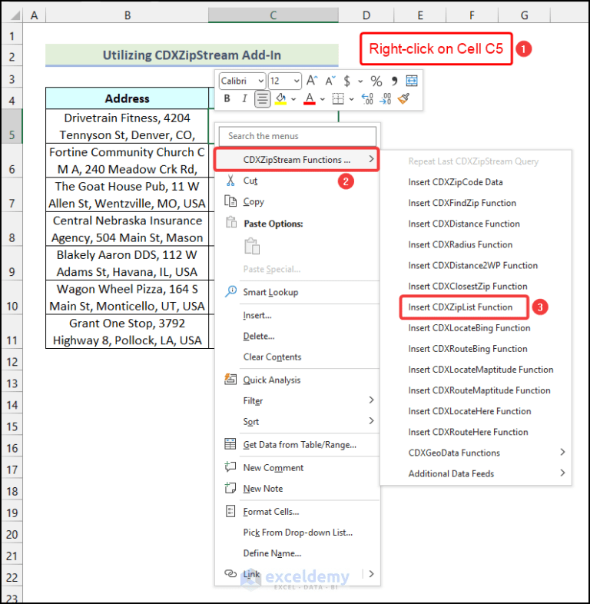Expand the Sort submenu arrow
The height and width of the screenshot is (604, 590).
tap(371, 421)
